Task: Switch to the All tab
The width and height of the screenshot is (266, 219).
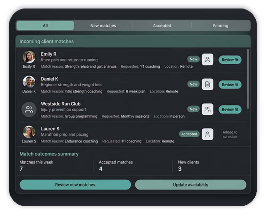Action: 45,26
